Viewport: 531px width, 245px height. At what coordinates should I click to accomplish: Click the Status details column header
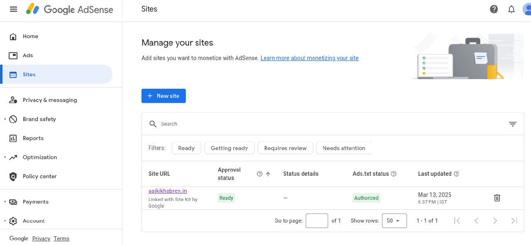tap(301, 174)
